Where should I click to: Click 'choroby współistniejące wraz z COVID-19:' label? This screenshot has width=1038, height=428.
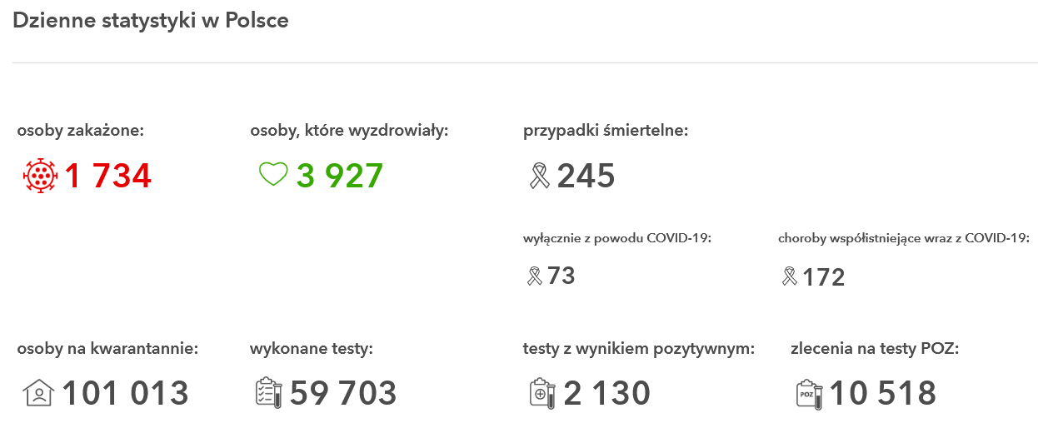(903, 238)
